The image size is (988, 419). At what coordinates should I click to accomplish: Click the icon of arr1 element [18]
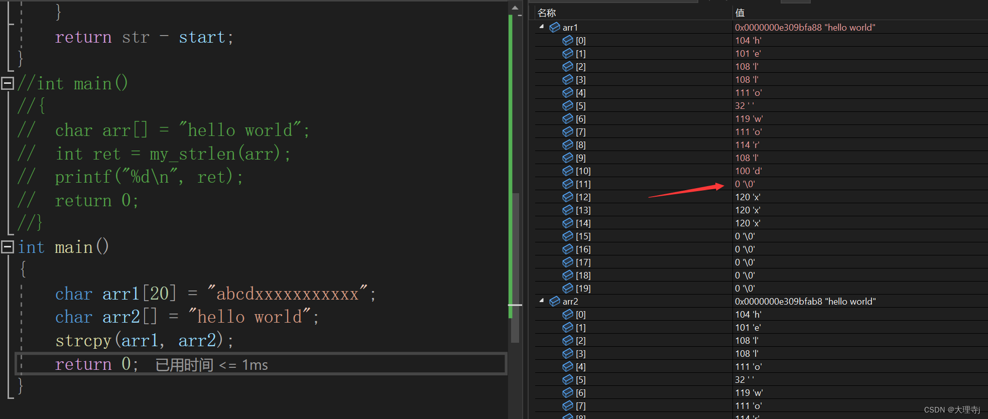tap(568, 275)
